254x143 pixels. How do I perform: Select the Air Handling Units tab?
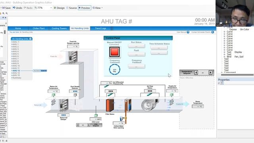coord(80,28)
